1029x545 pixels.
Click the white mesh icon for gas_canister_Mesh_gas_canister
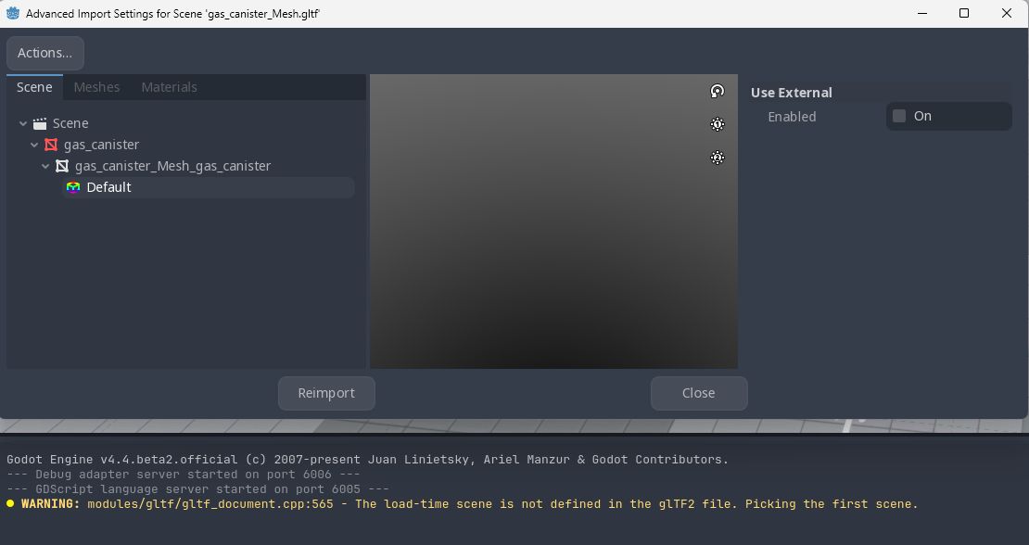[62, 166]
